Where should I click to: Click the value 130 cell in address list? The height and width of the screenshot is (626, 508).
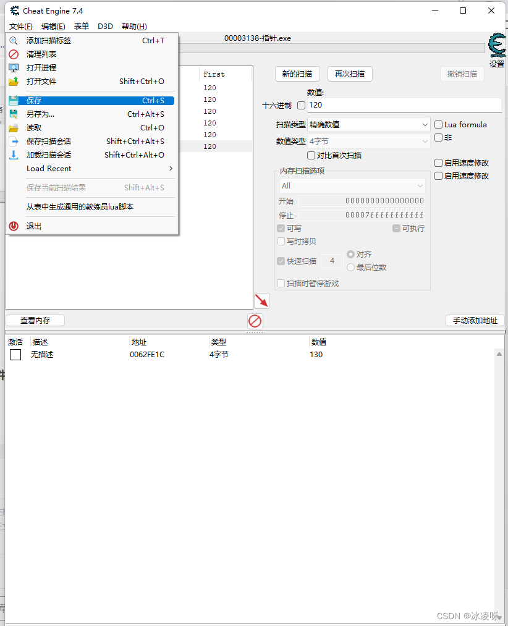(x=316, y=355)
